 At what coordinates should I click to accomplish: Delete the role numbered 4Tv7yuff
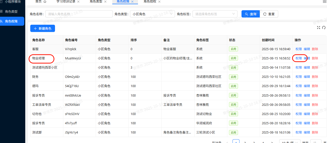(x=315, y=123)
